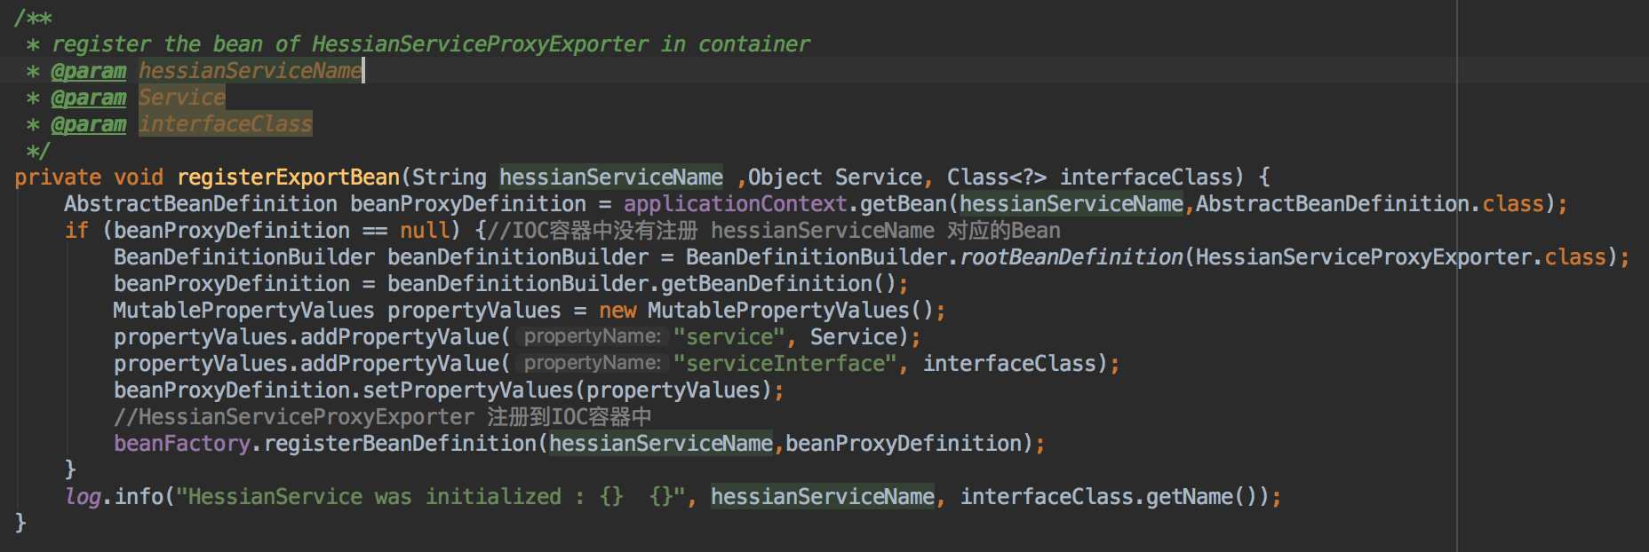Click the getBeanDefinition() call
The height and width of the screenshot is (552, 1649).
[x=778, y=284]
